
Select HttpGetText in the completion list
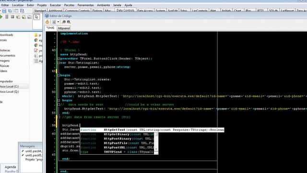[x=152, y=130]
